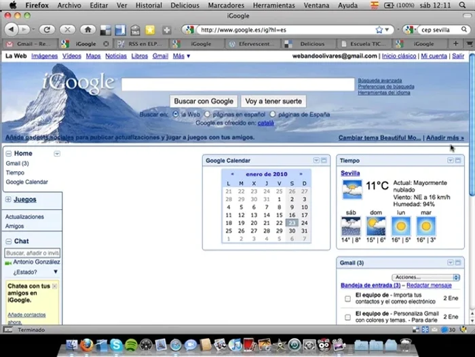Go to next month in Google Calendar
The width and height of the screenshot is (475, 357).
click(301, 174)
